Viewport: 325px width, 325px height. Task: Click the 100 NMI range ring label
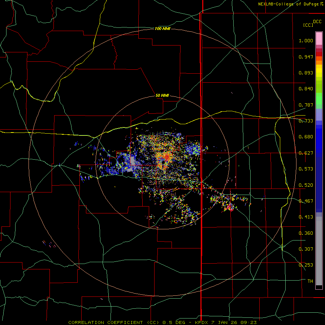(x=162, y=29)
